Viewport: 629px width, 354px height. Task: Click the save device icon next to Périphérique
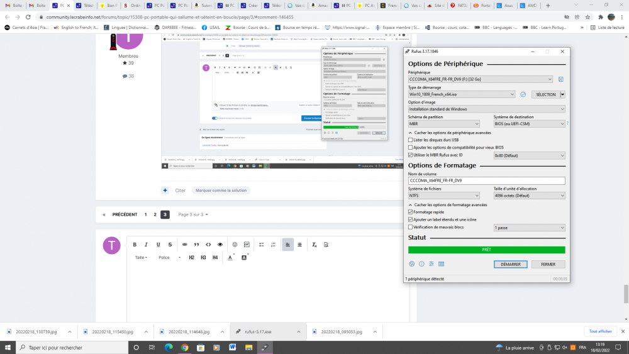(x=560, y=79)
